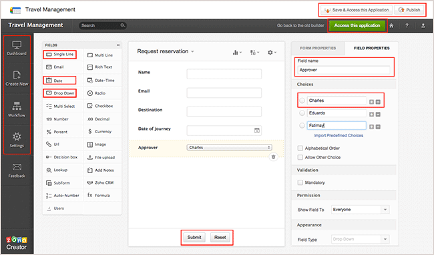Select the Number field type
This screenshot has height=255, width=434.
(x=57, y=119)
